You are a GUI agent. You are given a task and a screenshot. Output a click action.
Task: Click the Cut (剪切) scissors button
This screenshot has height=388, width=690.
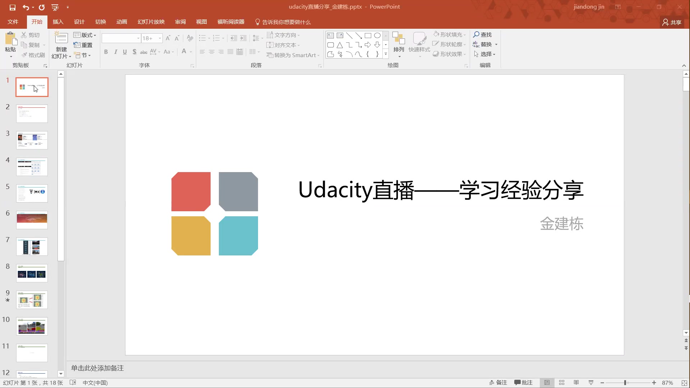(x=30, y=35)
